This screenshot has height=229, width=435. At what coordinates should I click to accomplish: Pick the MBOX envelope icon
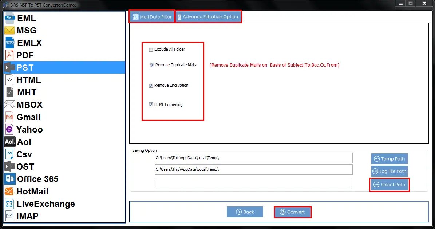click(x=9, y=104)
